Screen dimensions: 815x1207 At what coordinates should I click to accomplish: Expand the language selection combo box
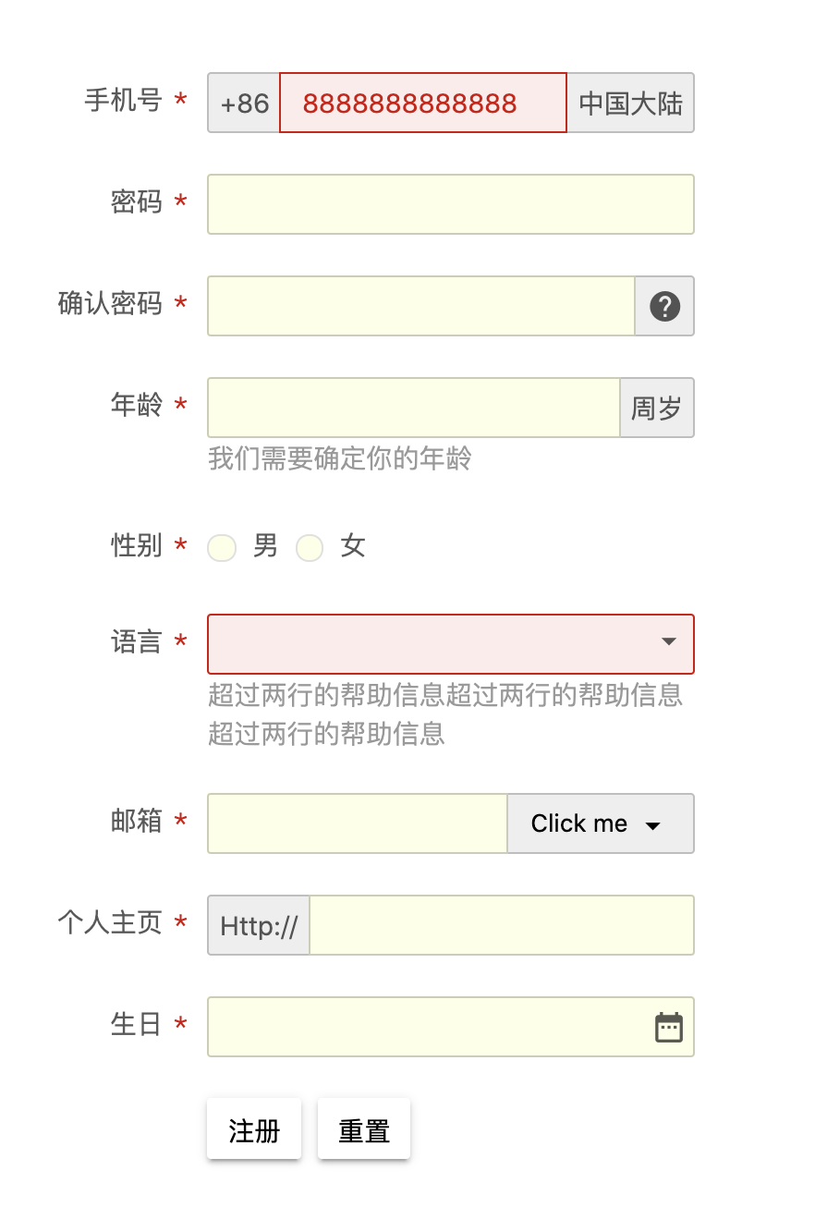450,643
